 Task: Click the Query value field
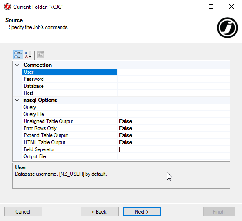coord(173,107)
